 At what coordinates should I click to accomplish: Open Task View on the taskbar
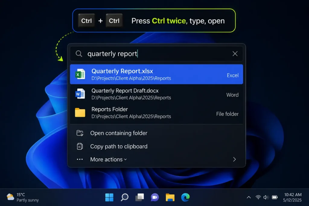(139, 197)
